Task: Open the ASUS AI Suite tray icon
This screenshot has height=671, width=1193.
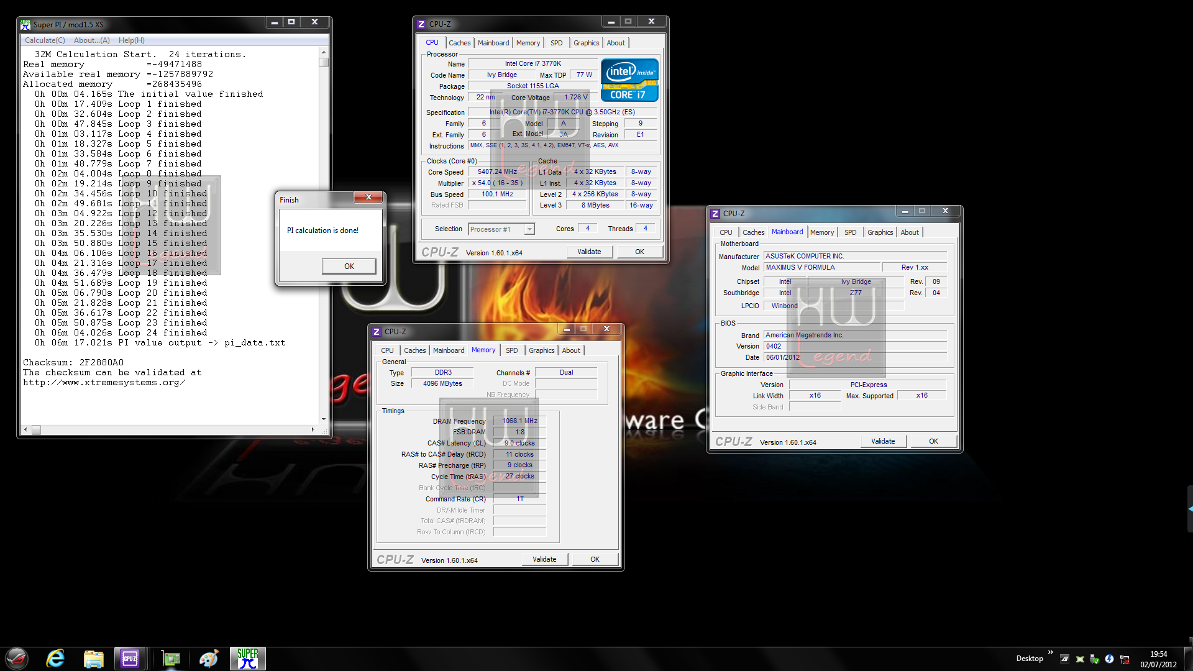Action: [x=1064, y=659]
